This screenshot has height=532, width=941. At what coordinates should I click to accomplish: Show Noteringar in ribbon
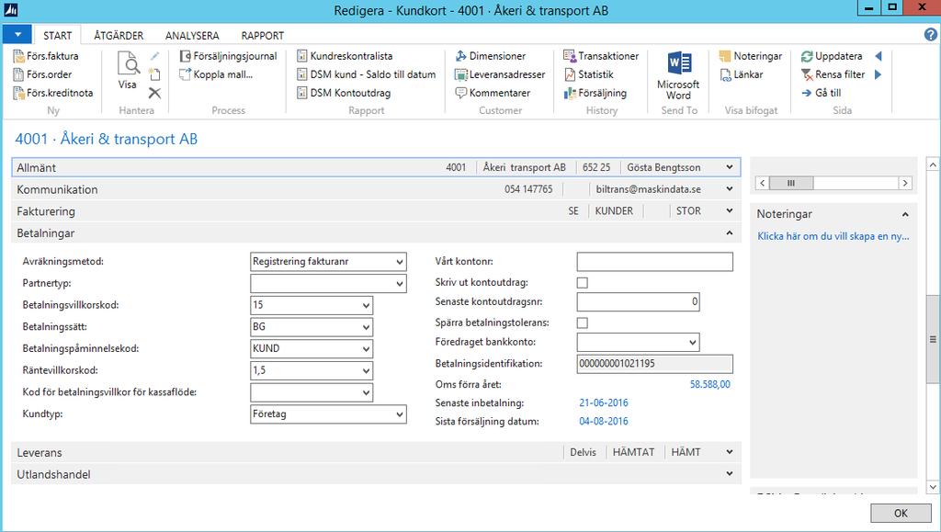(x=751, y=56)
